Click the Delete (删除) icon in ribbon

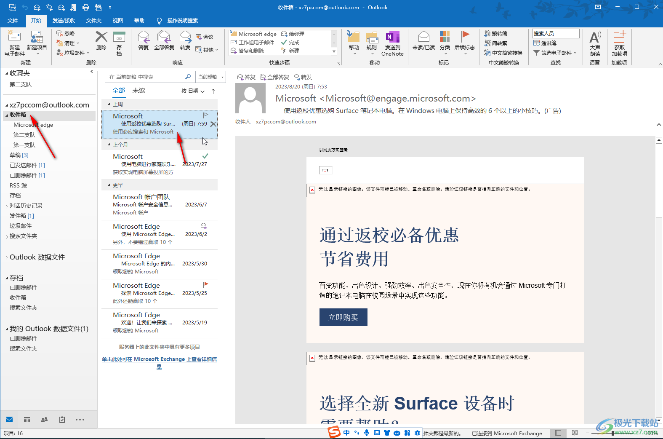tap(101, 38)
